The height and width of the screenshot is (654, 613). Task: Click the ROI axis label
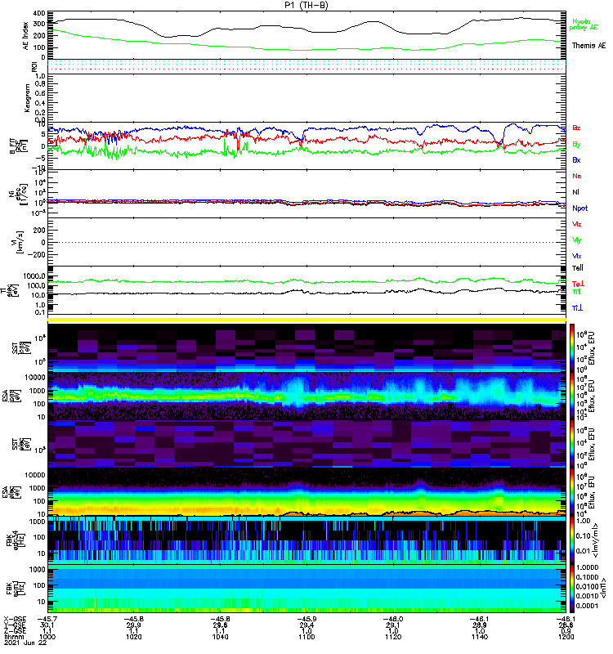click(34, 66)
